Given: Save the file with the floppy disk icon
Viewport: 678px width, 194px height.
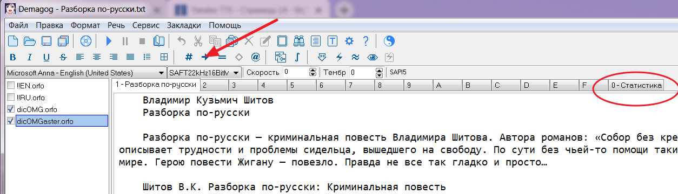Looking at the screenshot, I should click(47, 41).
